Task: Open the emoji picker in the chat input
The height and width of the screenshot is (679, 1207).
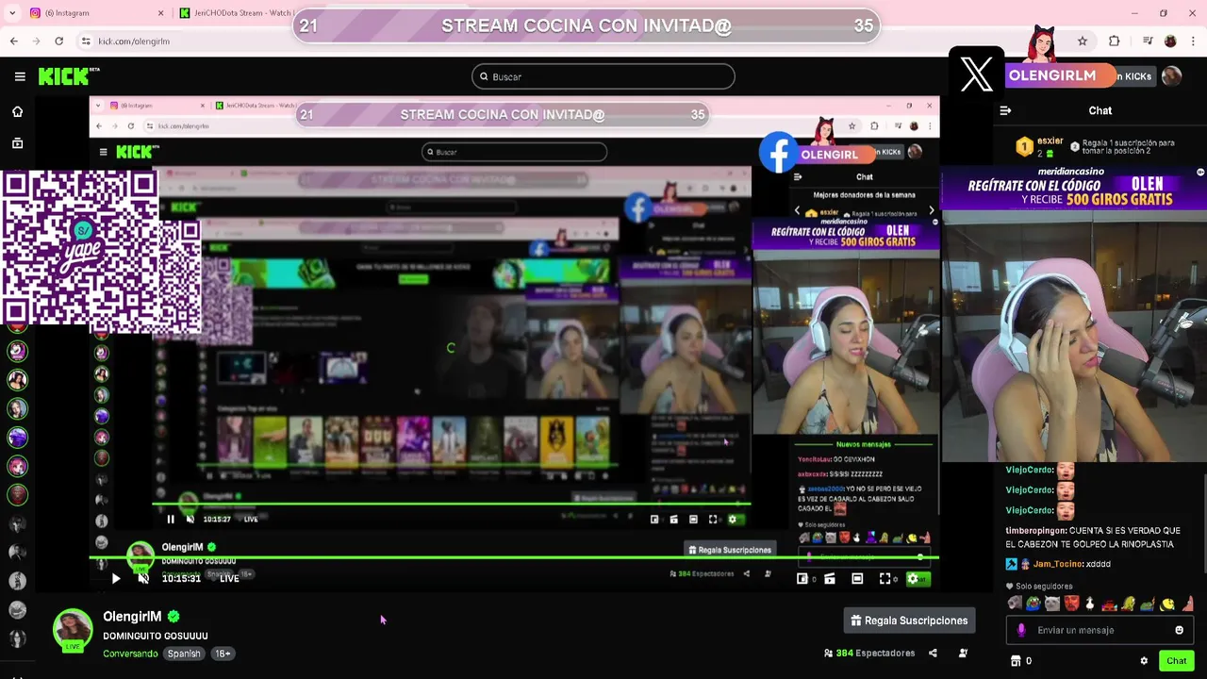Action: tap(1179, 630)
